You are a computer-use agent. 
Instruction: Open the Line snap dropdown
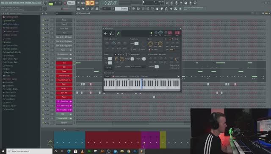click(x=107, y=8)
